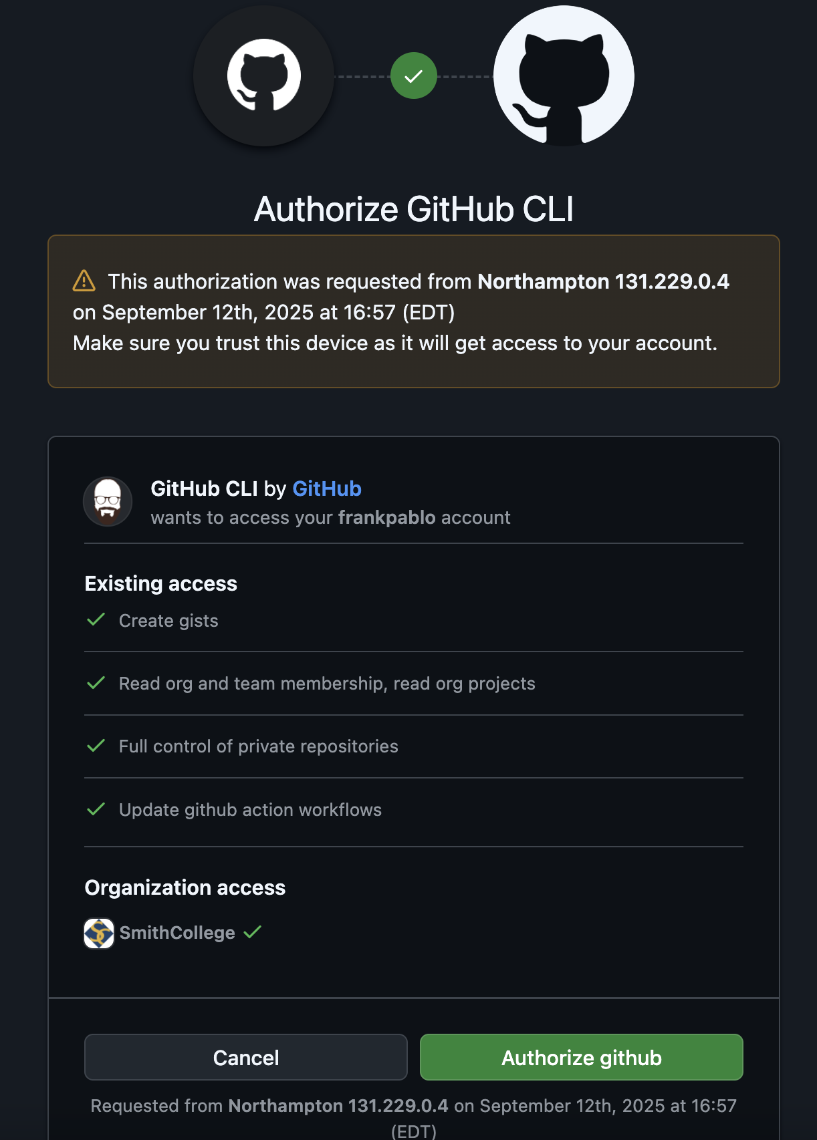The height and width of the screenshot is (1140, 817).
Task: Click the frankpablo account name text
Action: point(385,517)
